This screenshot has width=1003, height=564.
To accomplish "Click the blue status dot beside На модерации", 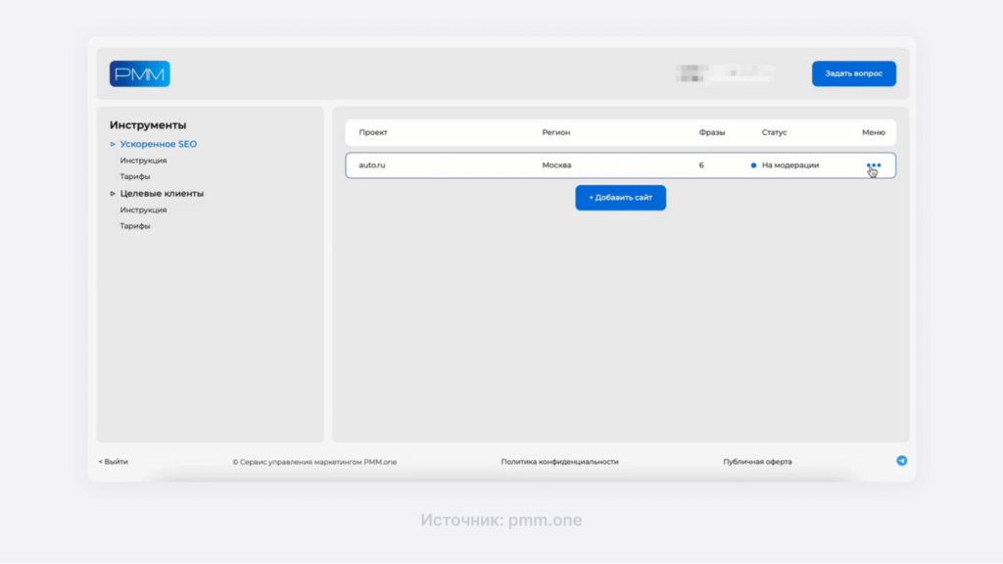I will click(x=753, y=165).
